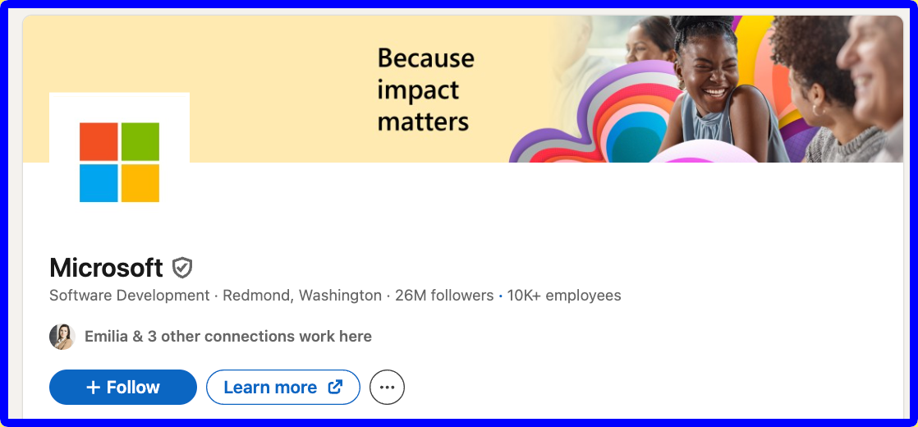The height and width of the screenshot is (427, 918).
Task: Click the verified shield badge beside Microsoft
Action: tap(182, 268)
